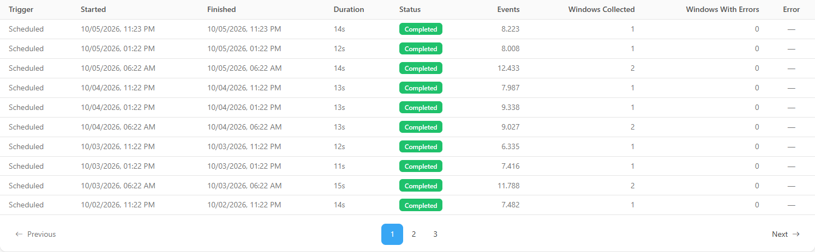The image size is (815, 252).
Task: Click the Events column header
Action: point(508,9)
